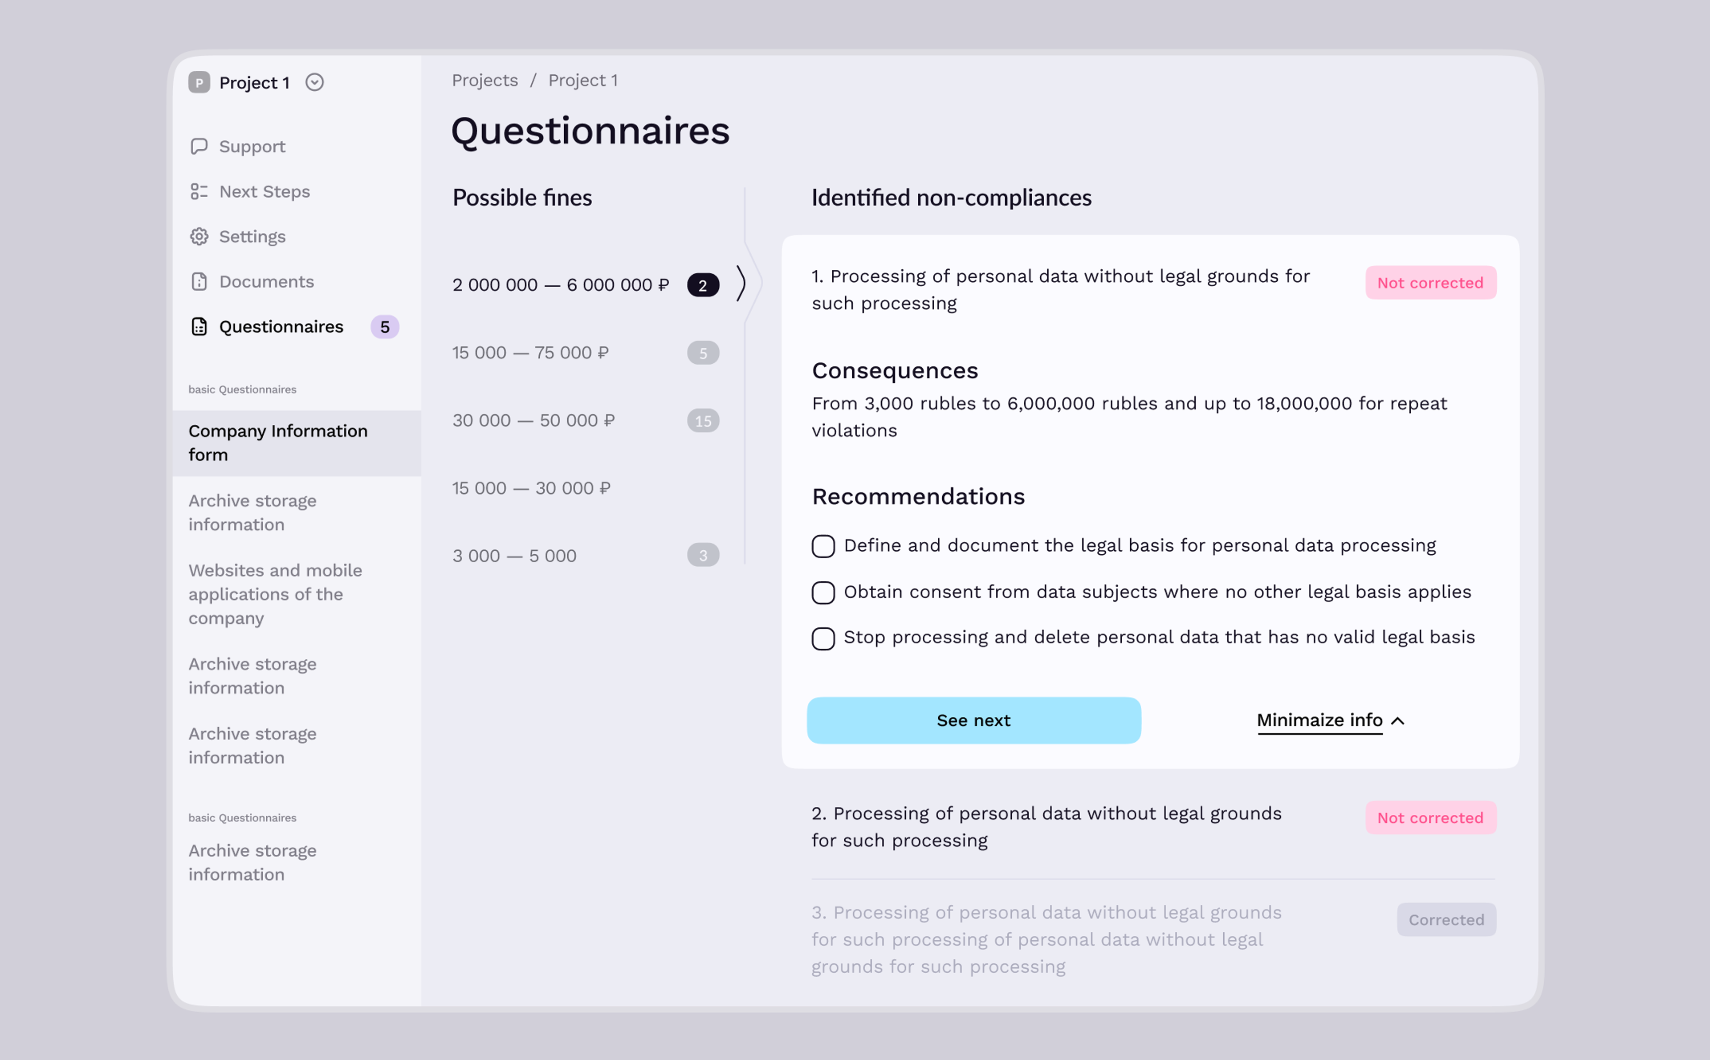Open the Project 1 dropdown chevron
Viewport: 1710px width, 1060px height.
(315, 82)
